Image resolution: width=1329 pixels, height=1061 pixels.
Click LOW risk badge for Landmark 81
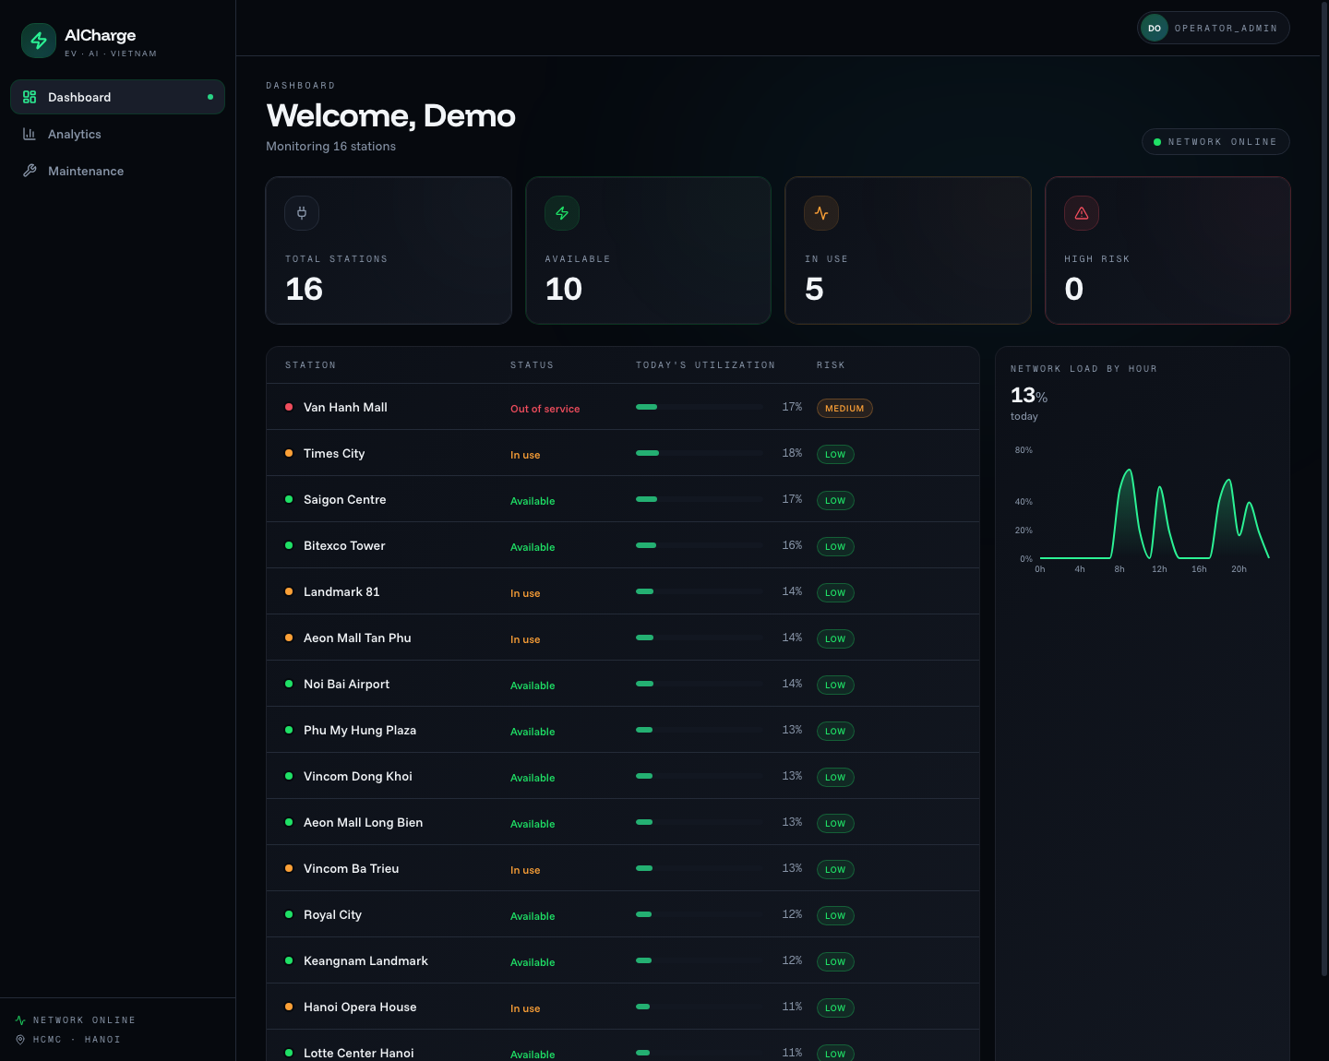pos(835,593)
